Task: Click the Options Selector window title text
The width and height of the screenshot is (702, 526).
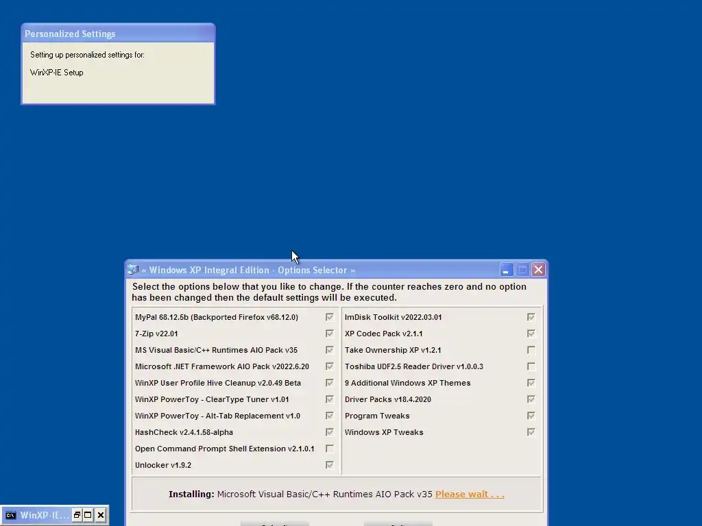Action: pos(248,270)
